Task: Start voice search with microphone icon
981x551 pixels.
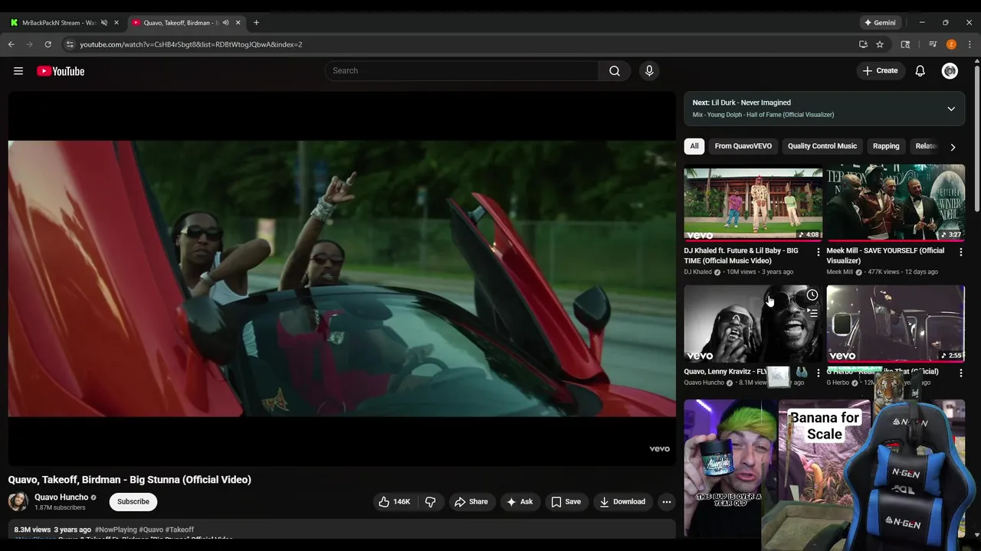Action: click(x=649, y=71)
